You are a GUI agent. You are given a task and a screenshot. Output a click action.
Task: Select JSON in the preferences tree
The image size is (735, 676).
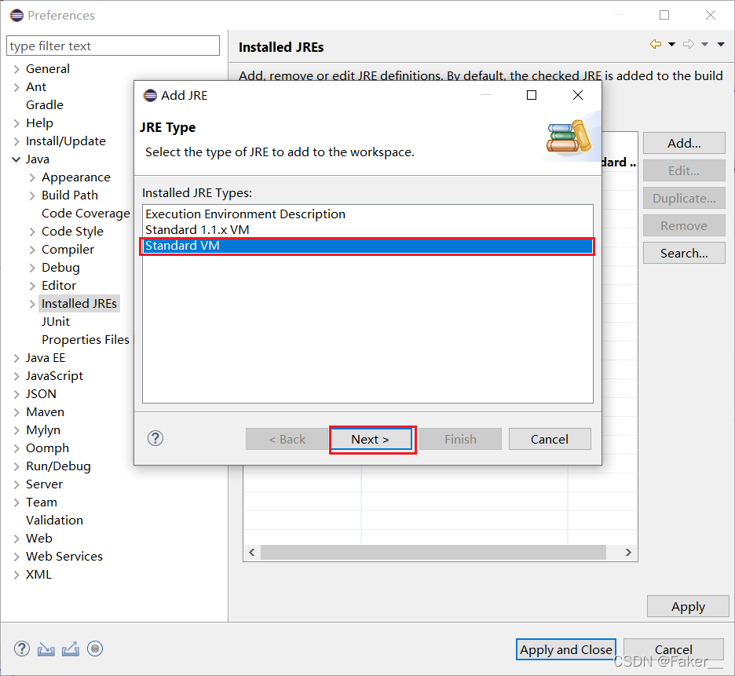[41, 394]
